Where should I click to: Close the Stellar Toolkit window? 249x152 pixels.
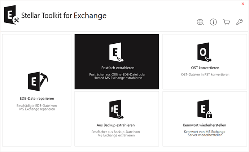tap(243, 4)
